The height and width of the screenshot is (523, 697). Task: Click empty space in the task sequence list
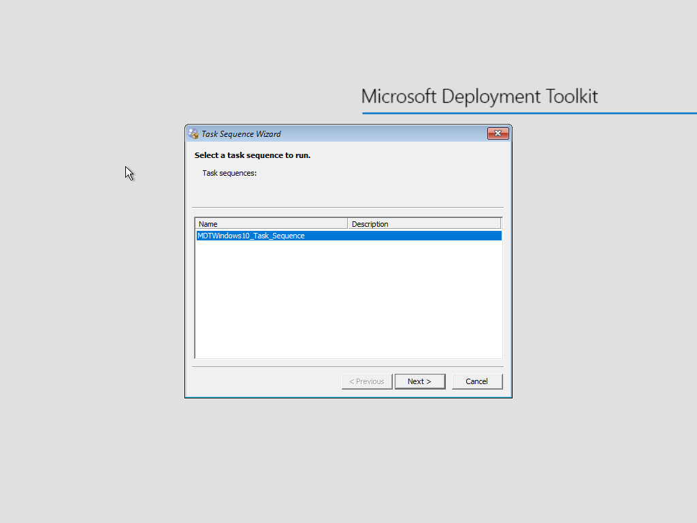[x=348, y=300]
